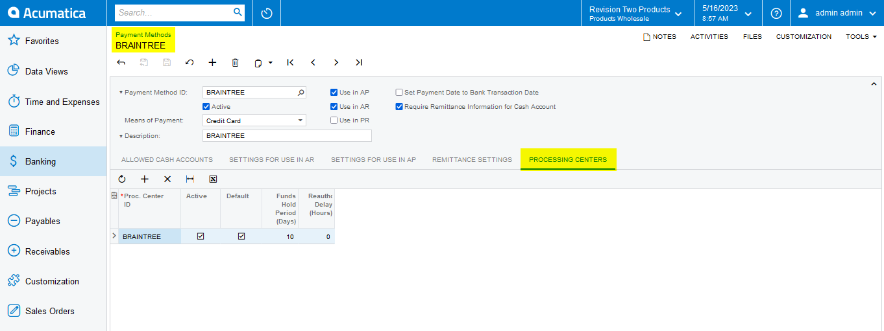Screen dimensions: 884x331
Task: Switch to Allowed Cash Accounts tab
Action: pyautogui.click(x=167, y=159)
